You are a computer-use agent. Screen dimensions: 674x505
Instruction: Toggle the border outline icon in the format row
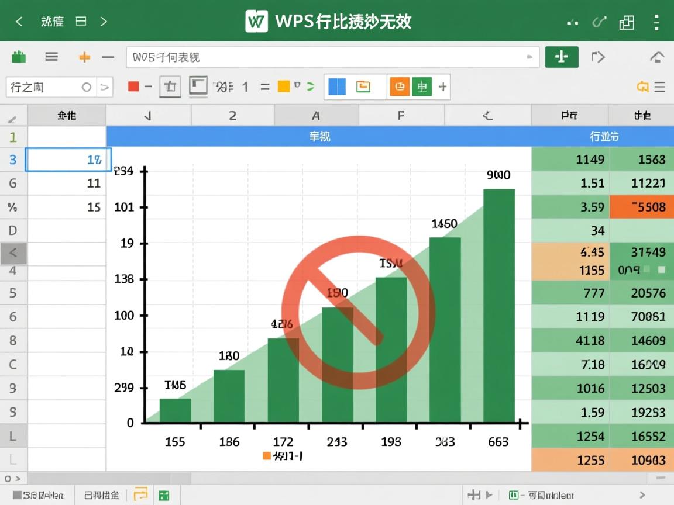pos(198,86)
